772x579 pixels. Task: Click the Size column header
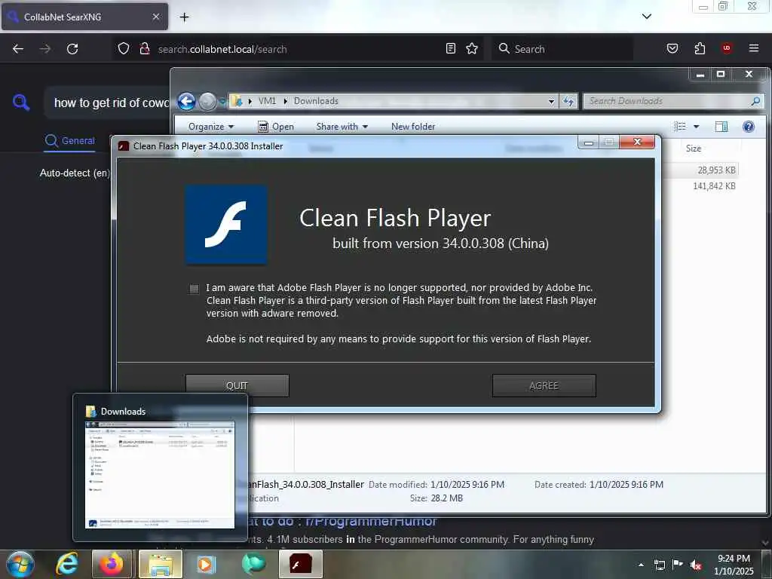pyautogui.click(x=694, y=149)
